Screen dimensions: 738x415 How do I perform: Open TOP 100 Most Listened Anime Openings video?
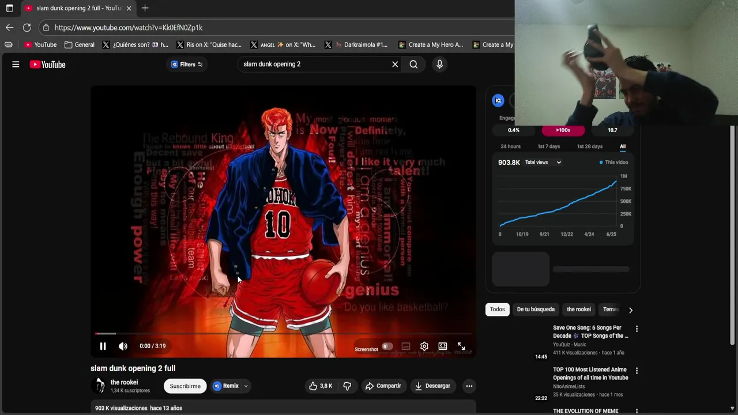point(590,373)
